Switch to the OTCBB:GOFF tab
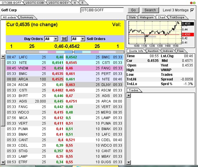Image resolution: width=198 pixels, height=167 pixels. (12, 3)
